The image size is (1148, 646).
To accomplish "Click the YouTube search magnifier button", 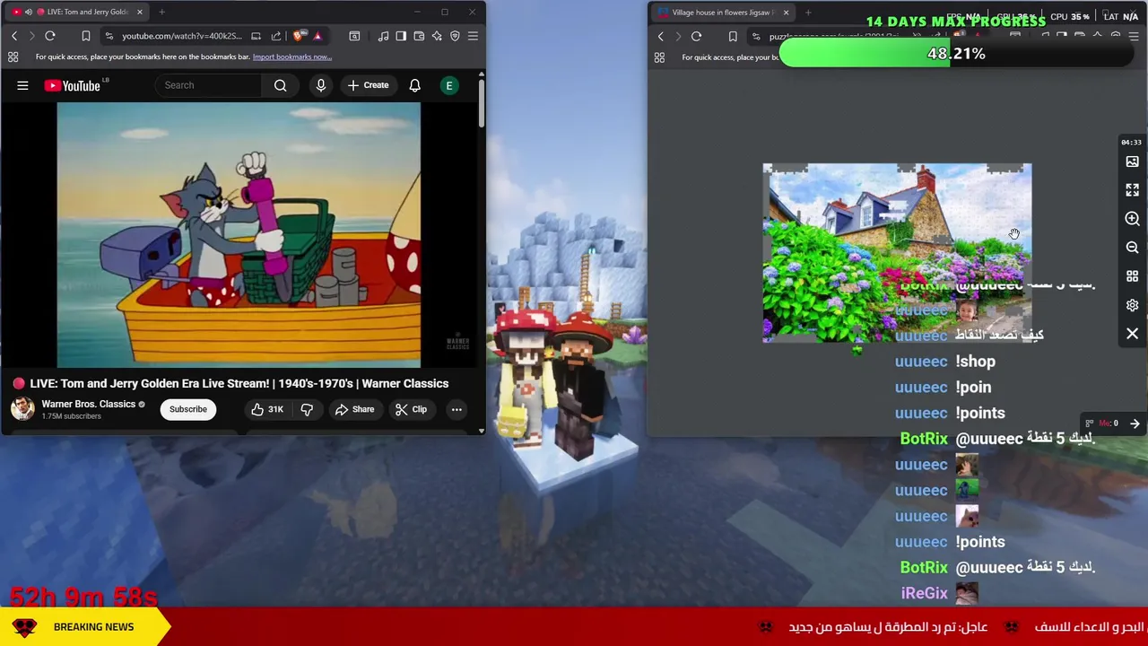I will point(281,85).
